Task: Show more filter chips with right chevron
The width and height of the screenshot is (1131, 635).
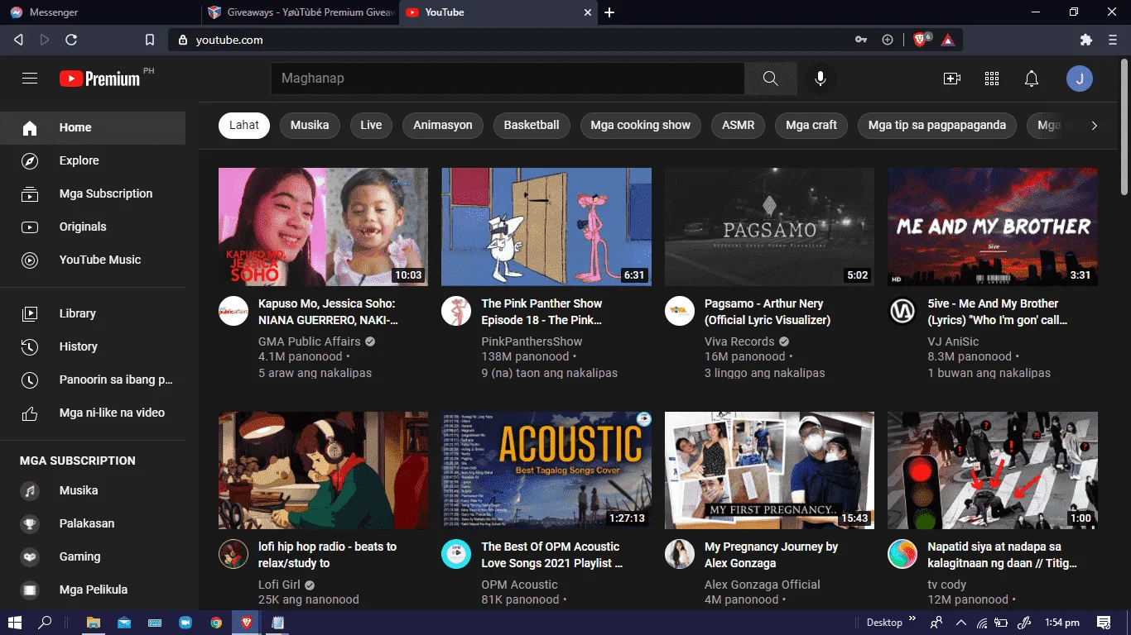Action: (1094, 126)
